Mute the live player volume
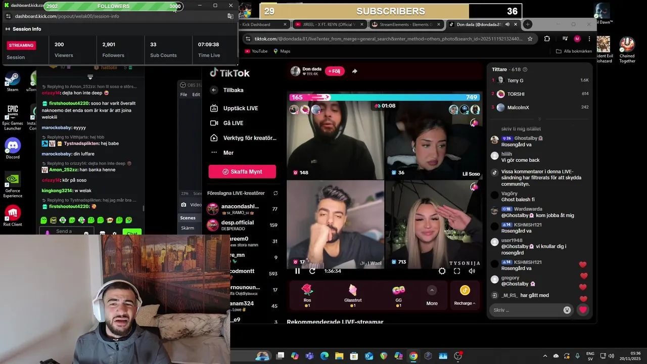Screen dimensions: 647x364 (472, 271)
